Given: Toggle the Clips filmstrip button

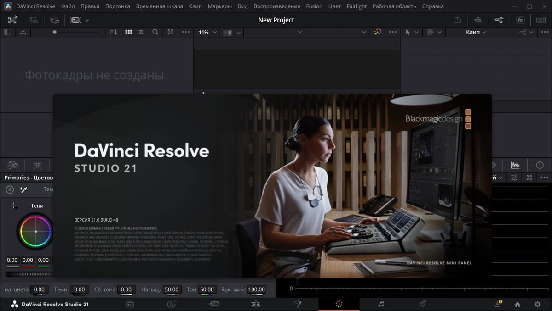Looking at the screenshot, I should point(75,20).
